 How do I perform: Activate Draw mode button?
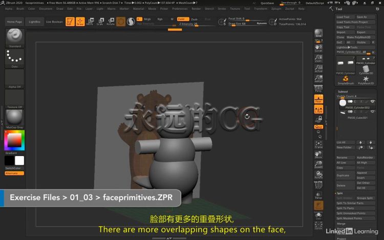pos(80,21)
